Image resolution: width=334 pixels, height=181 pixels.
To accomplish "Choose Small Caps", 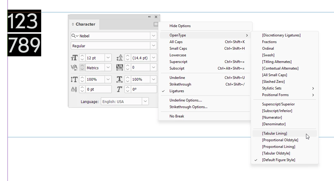I will (205, 48).
